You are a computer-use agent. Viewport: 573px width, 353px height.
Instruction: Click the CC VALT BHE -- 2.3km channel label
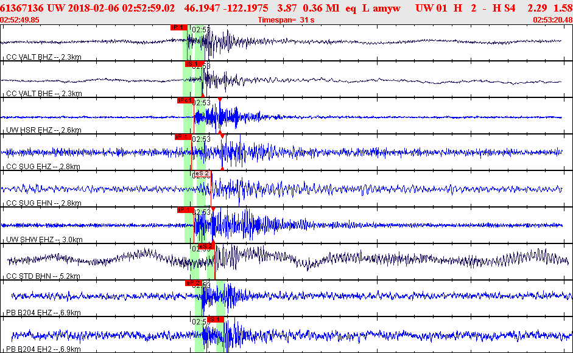tap(44, 94)
